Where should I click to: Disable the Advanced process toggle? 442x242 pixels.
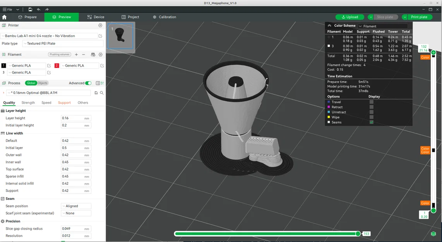tap(88, 83)
